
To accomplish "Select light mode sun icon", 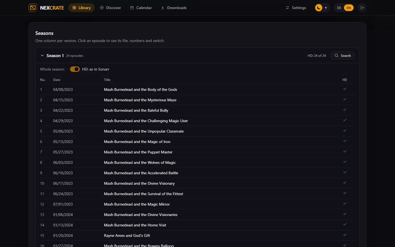I will pyautogui.click(x=326, y=8).
